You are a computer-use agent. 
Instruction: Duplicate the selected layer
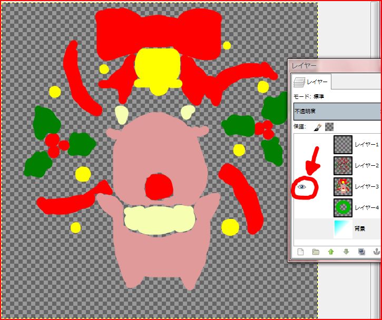point(361,252)
